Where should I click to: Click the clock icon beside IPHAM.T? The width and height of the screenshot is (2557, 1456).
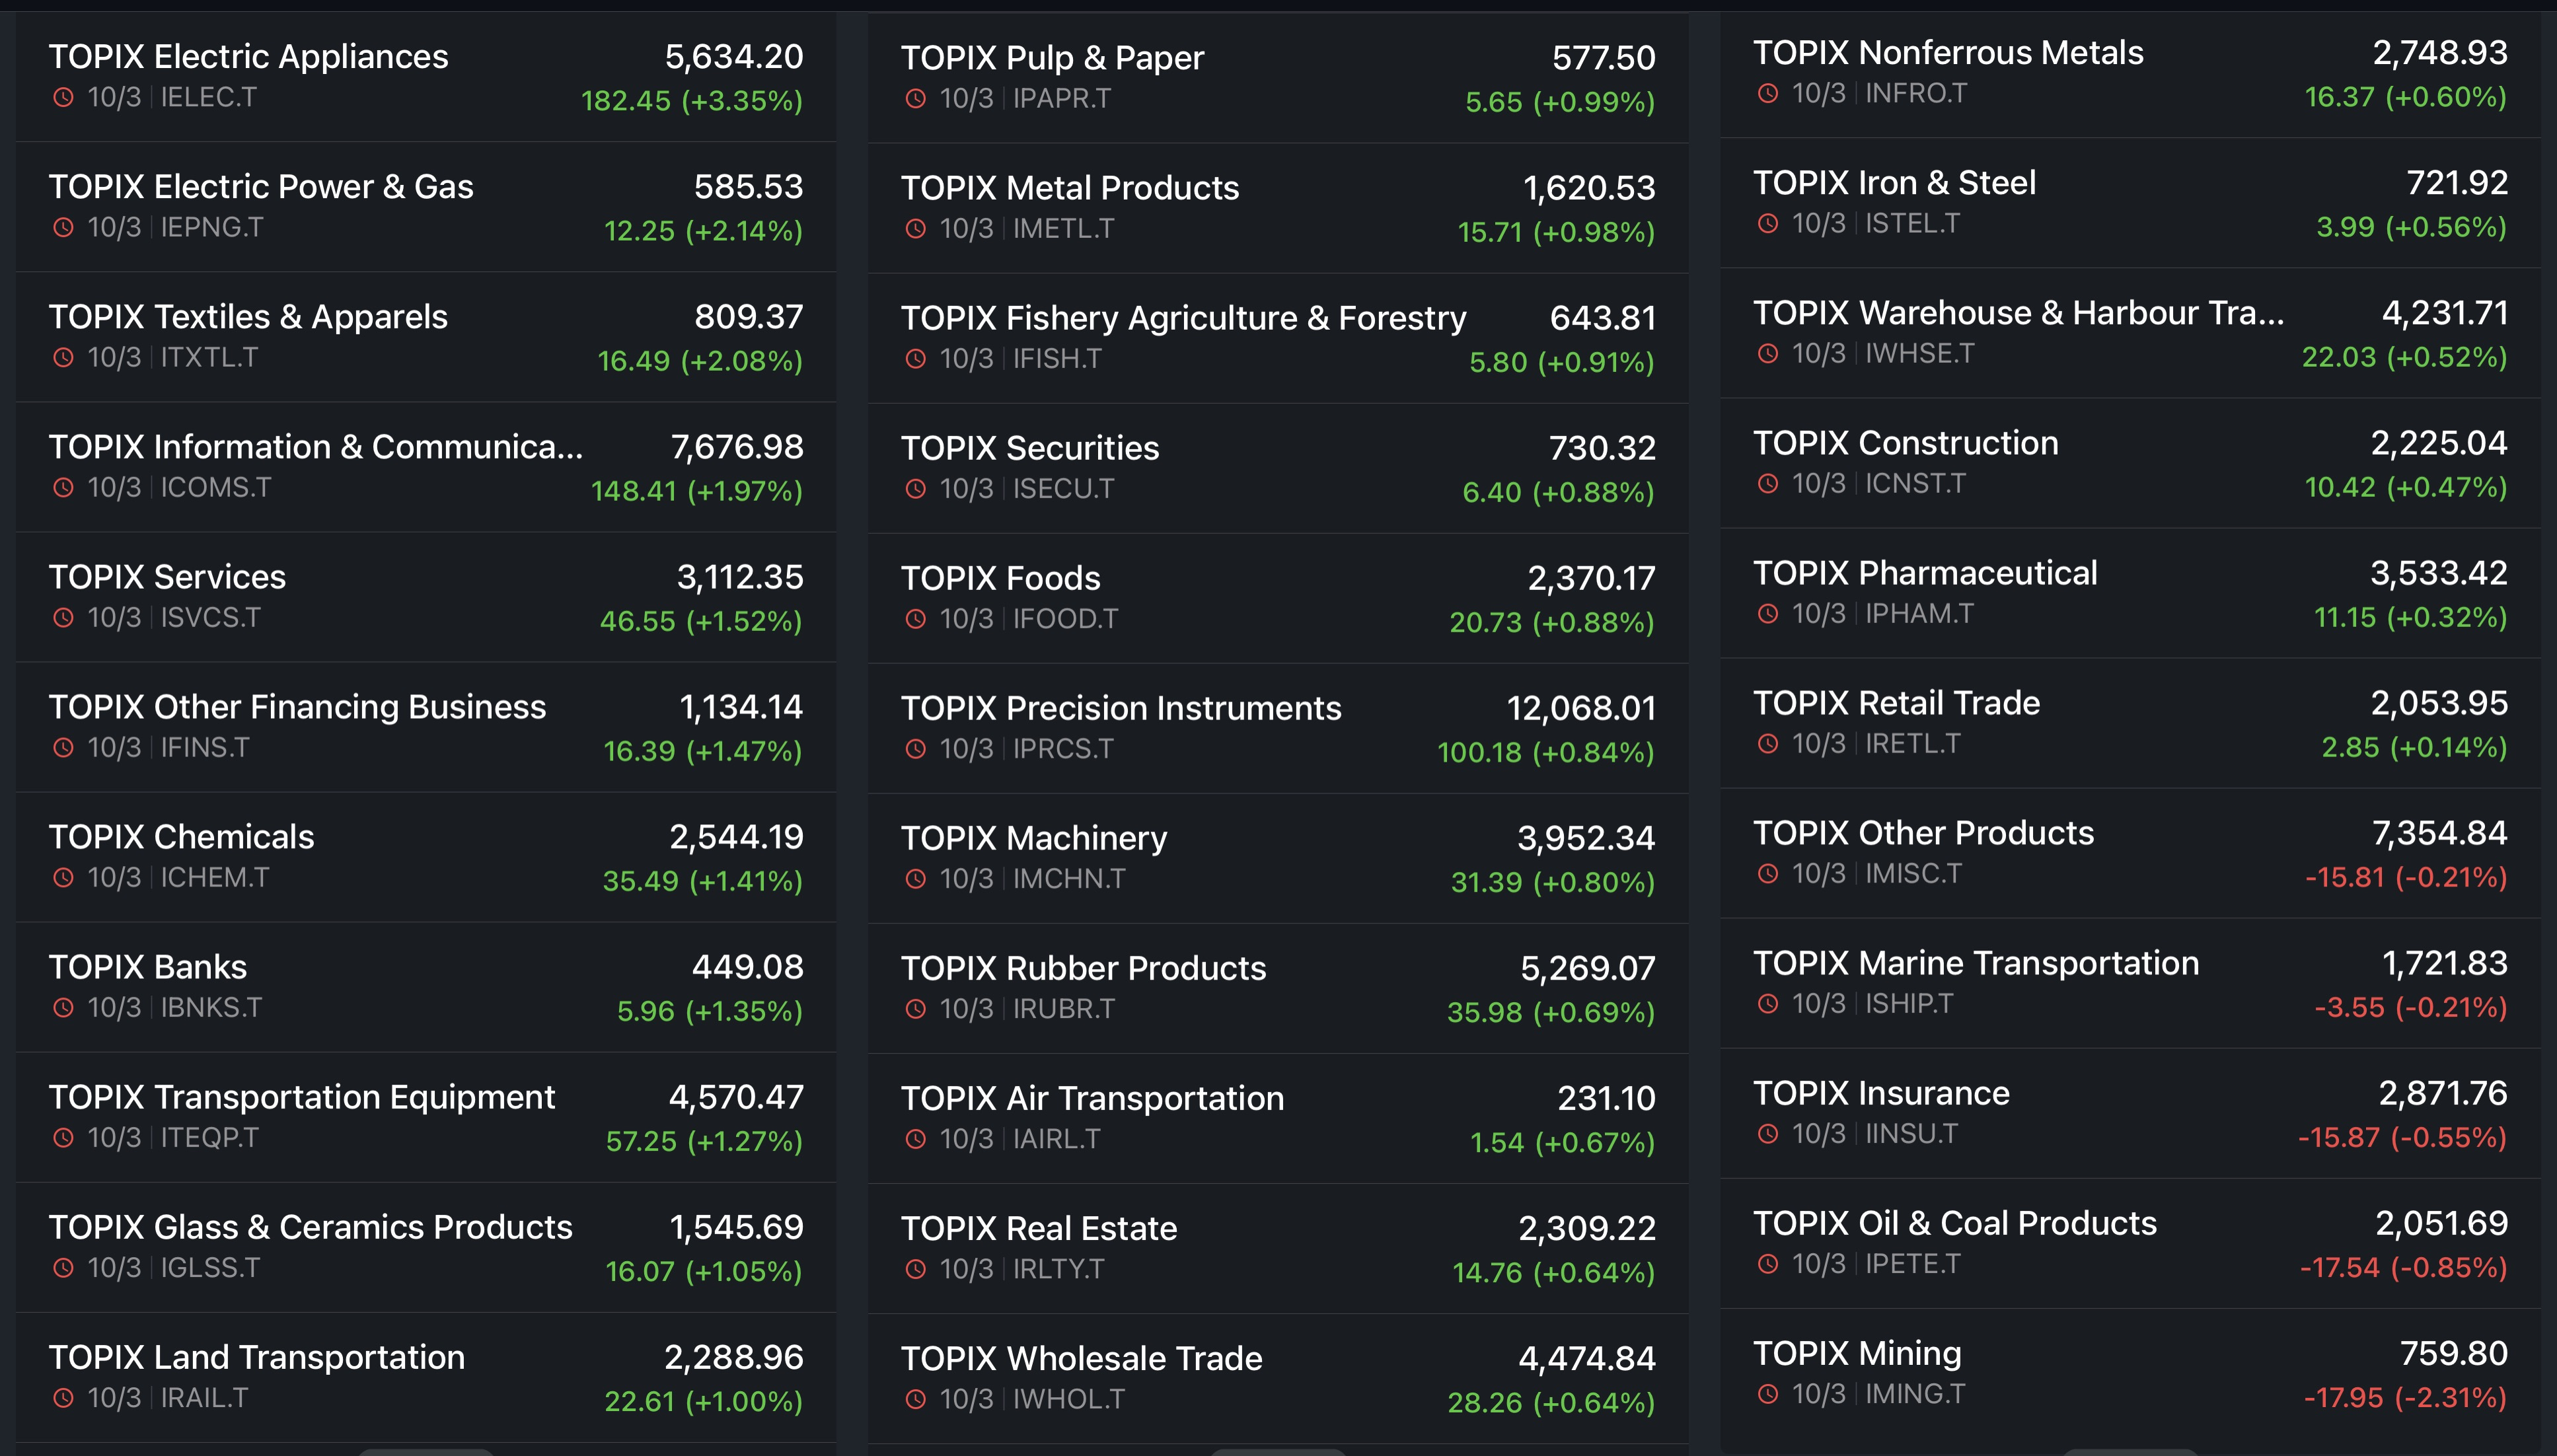[1768, 613]
